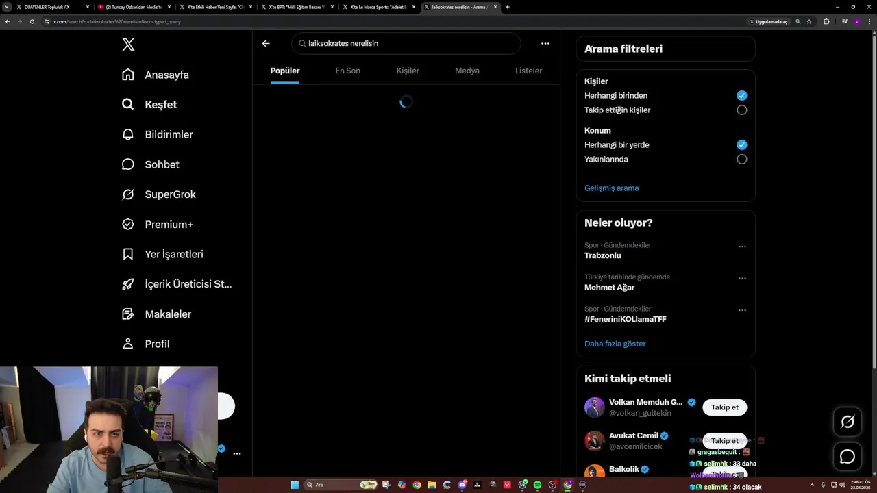Open Spotify from the taskbar
This screenshot has width=877, height=493.
(537, 485)
